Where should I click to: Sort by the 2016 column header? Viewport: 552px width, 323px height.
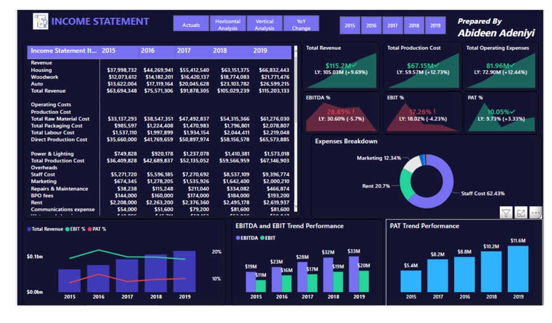pos(148,51)
